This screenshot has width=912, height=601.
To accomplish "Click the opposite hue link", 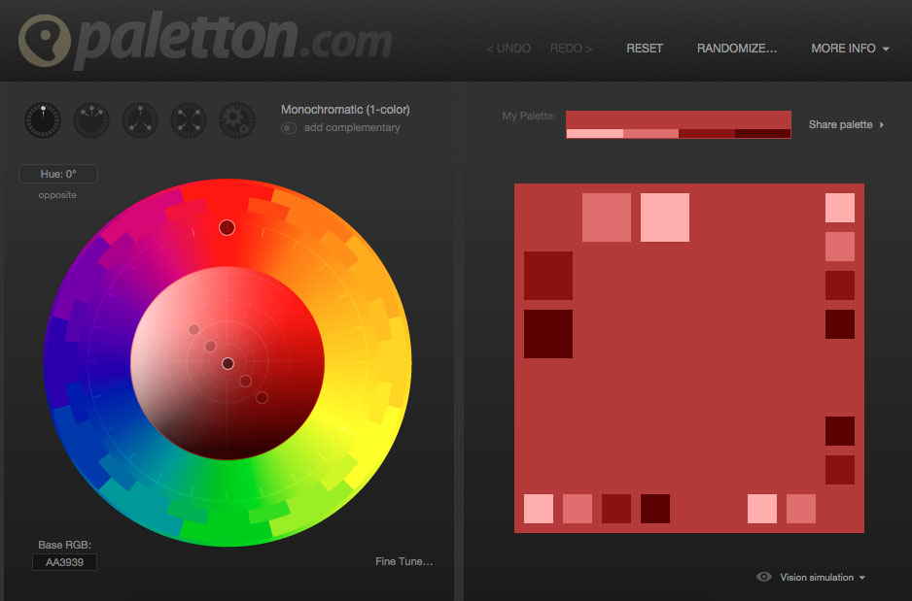I will [57, 195].
